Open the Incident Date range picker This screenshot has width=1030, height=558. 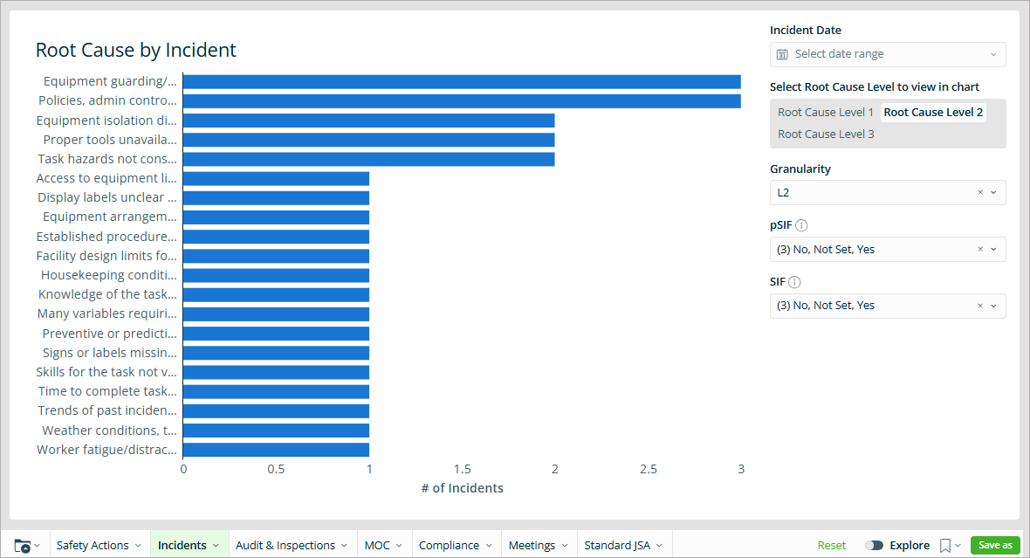887,54
